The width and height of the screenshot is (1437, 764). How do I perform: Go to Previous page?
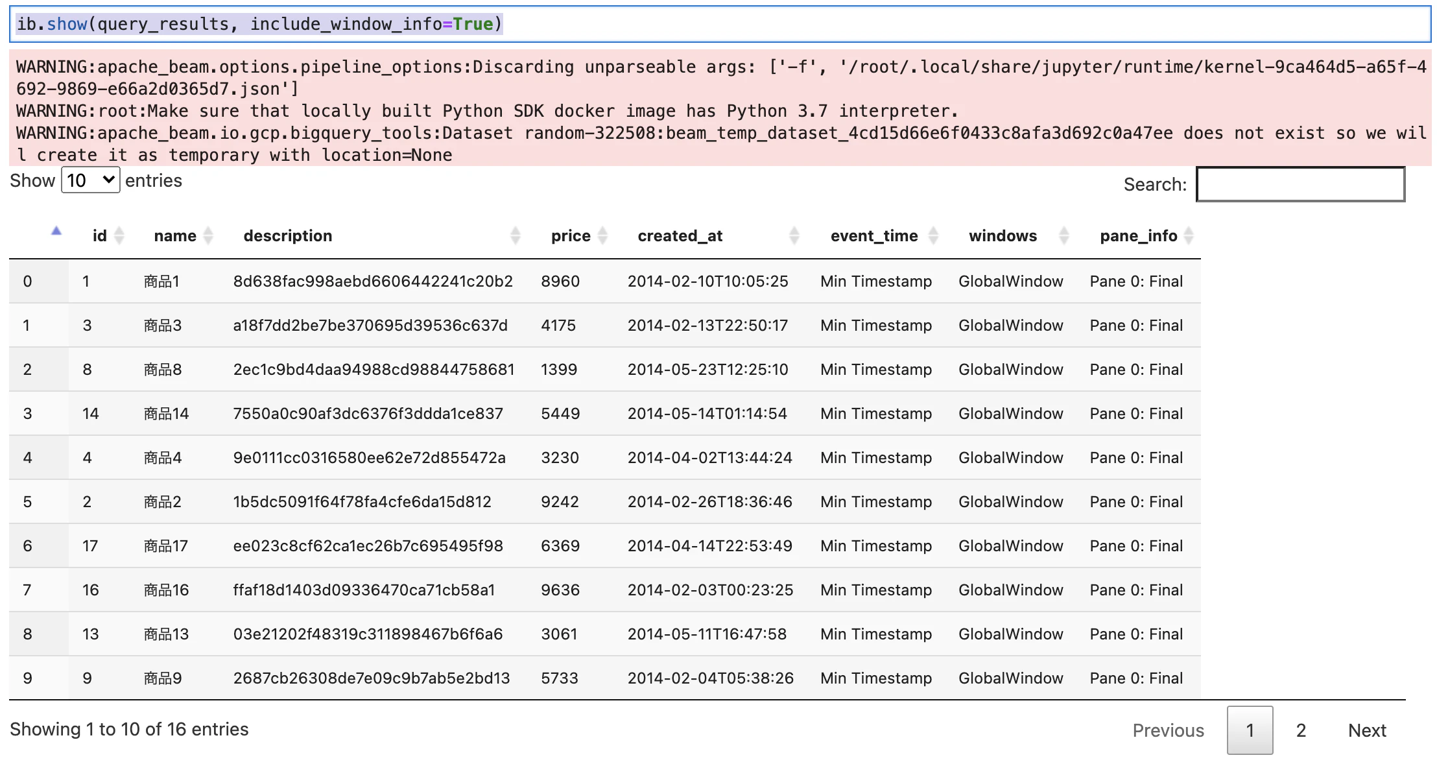[x=1168, y=730]
